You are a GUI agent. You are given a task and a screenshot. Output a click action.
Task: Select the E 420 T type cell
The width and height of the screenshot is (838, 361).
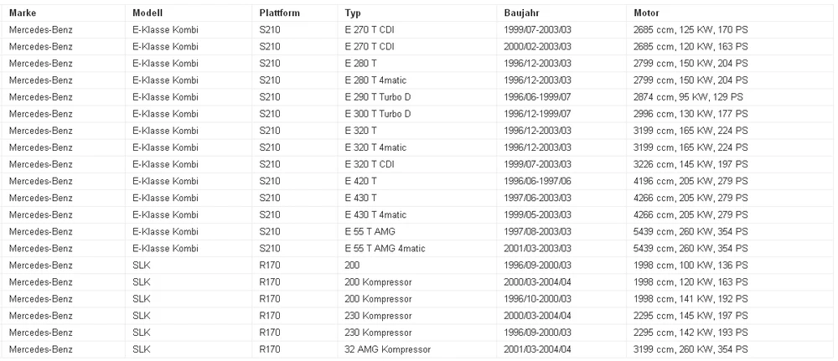tap(416, 181)
